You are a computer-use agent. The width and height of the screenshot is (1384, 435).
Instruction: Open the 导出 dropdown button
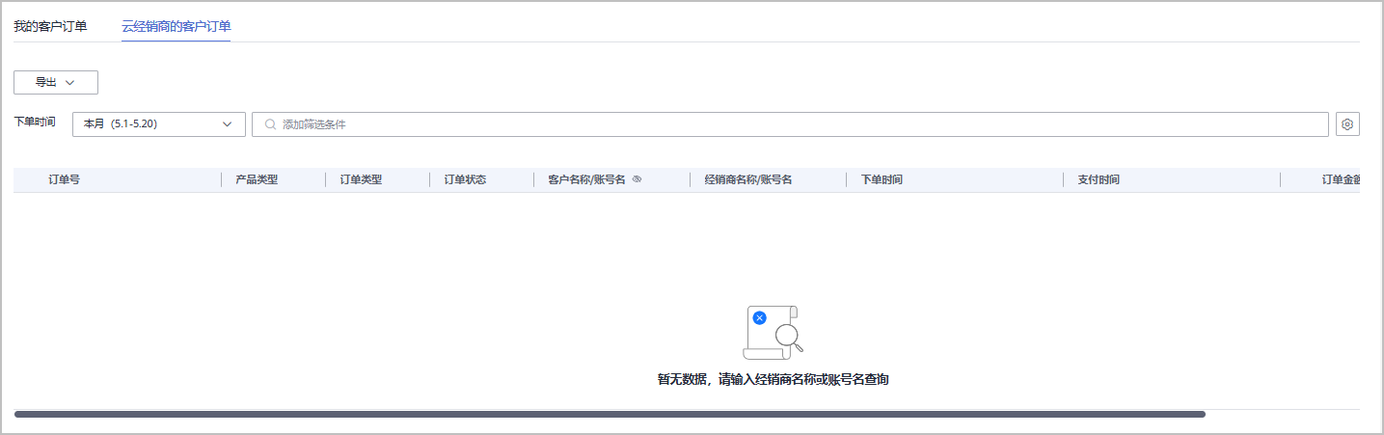pos(56,82)
